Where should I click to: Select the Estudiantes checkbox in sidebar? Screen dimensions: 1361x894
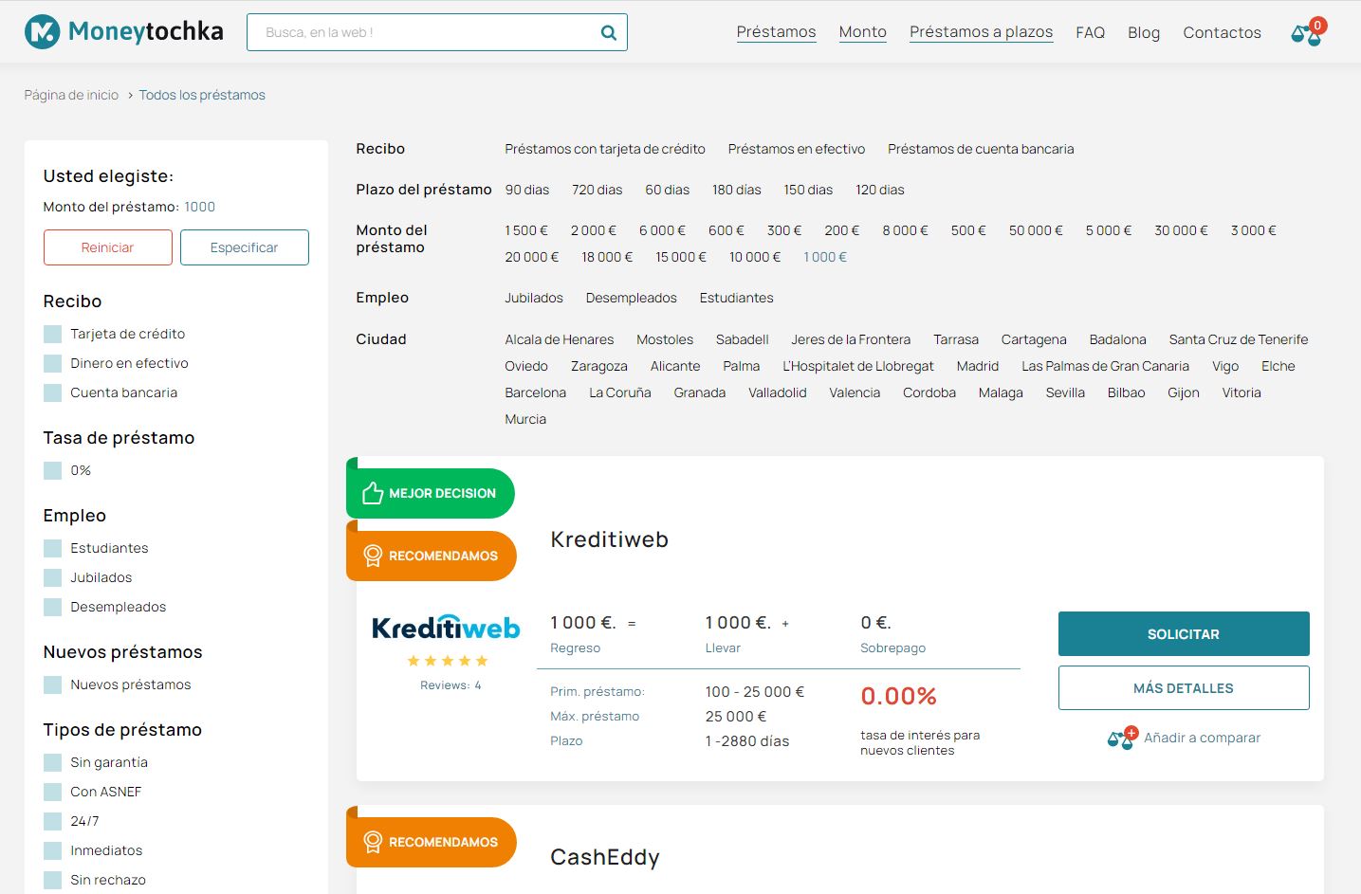coord(52,548)
